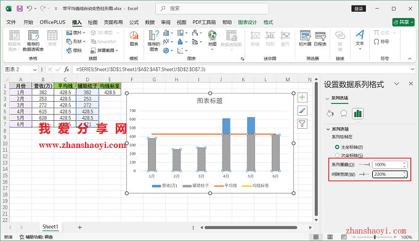Screen dimensions: 419x241
Task: Add a new sheet with plus button
Action: coord(79,227)
